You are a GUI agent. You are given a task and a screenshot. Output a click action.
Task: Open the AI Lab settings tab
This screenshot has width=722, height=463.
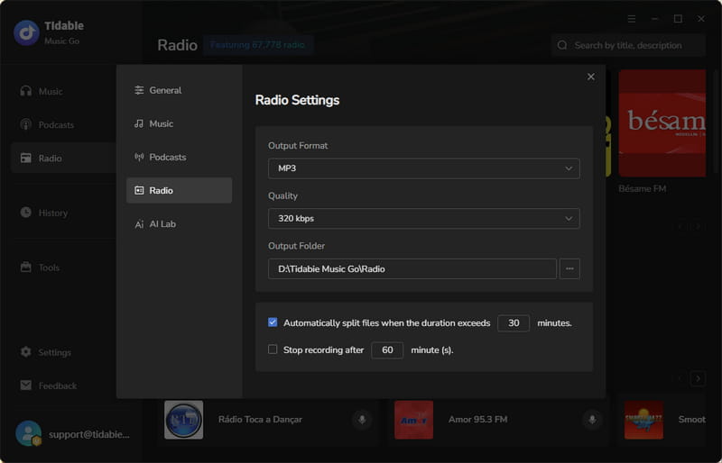point(179,224)
